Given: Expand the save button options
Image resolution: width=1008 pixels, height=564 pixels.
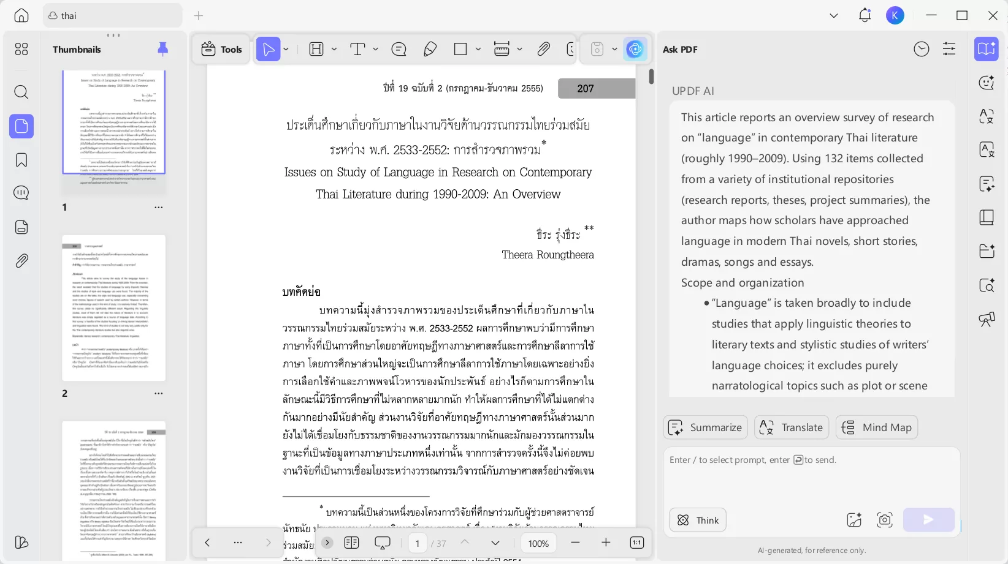Looking at the screenshot, I should [x=615, y=49].
